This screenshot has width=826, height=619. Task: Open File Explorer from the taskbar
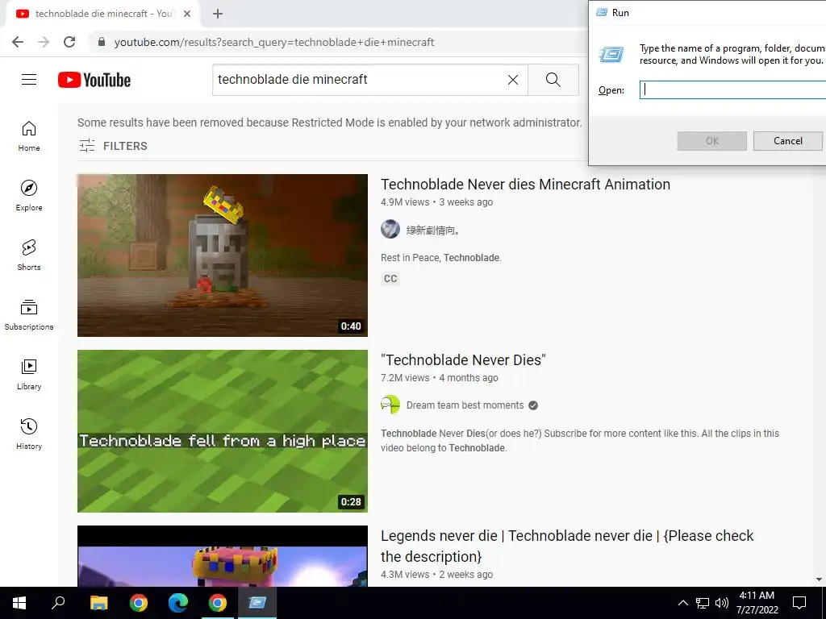click(x=98, y=603)
